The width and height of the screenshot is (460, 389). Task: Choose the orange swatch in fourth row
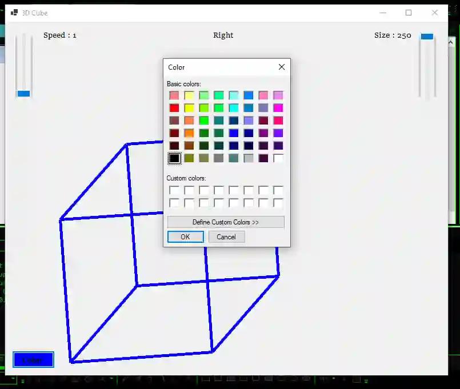(x=189, y=133)
